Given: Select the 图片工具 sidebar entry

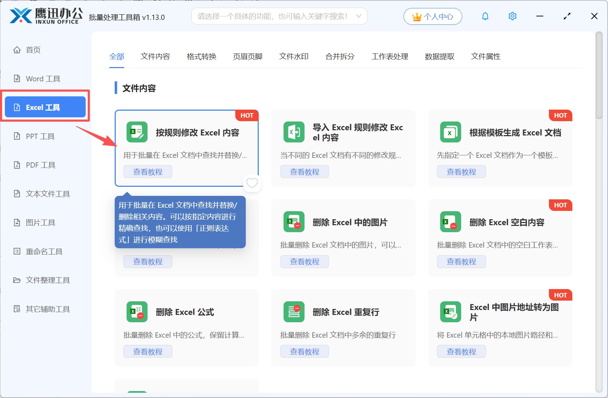Looking at the screenshot, I should 40,222.
